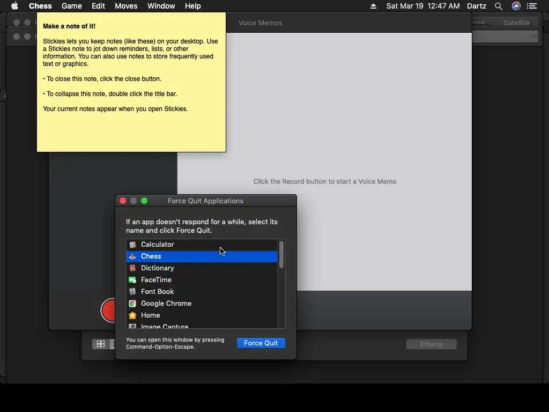549x412 pixels.
Task: Open the Moves menu
Action: pos(126,6)
